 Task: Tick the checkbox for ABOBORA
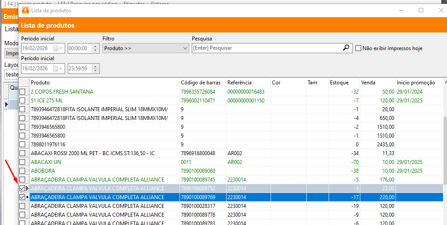click(22, 171)
